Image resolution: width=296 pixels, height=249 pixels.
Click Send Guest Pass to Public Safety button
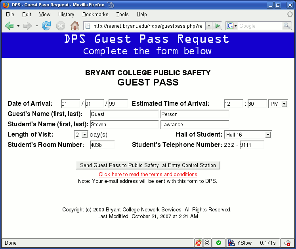(x=148, y=165)
